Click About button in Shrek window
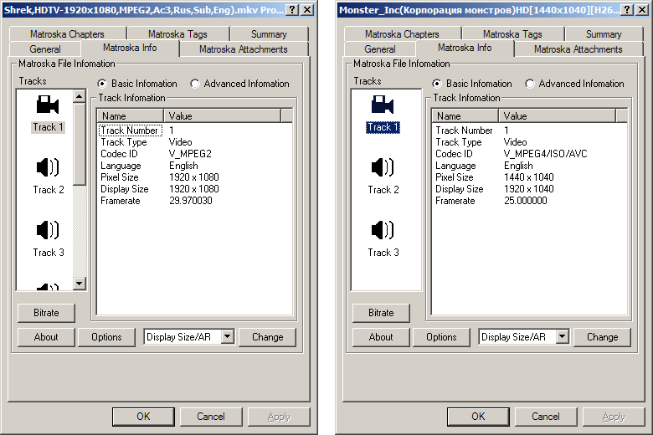The height and width of the screenshot is (435, 653). tap(46, 337)
